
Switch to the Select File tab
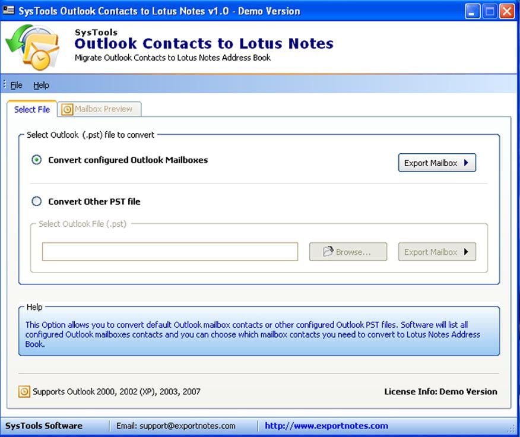pos(32,109)
